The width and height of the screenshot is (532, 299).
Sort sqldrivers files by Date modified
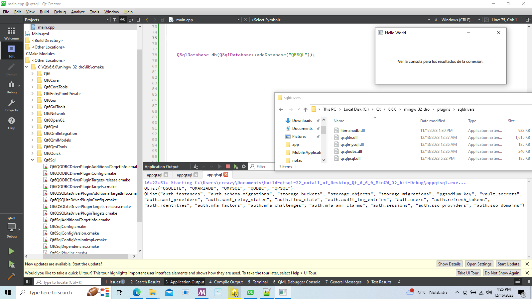coord(433,121)
